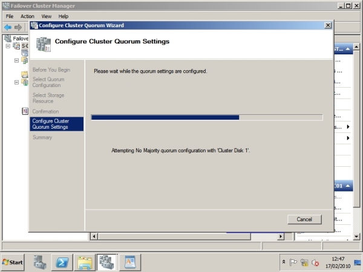Screen dimensions: 363x272
Task: Open the View menu
Action: click(x=47, y=16)
